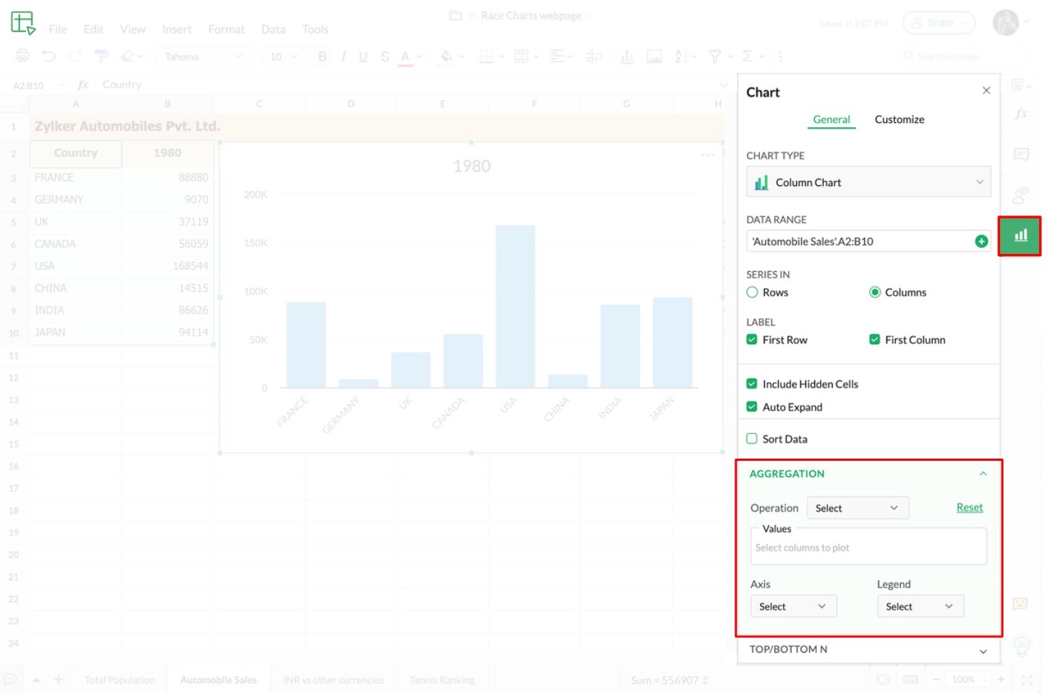Open the Column Chart type dropdown
This screenshot has width=1047, height=693.
pyautogui.click(x=868, y=182)
